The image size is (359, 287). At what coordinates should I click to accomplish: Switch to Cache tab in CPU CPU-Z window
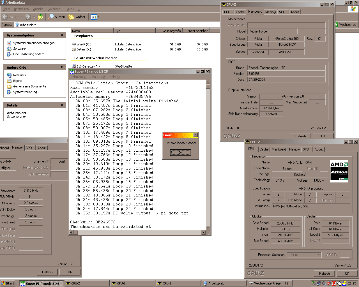pos(264,149)
